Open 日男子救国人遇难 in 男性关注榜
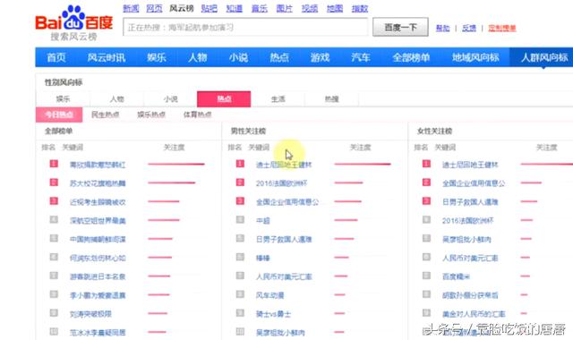 tap(284, 239)
